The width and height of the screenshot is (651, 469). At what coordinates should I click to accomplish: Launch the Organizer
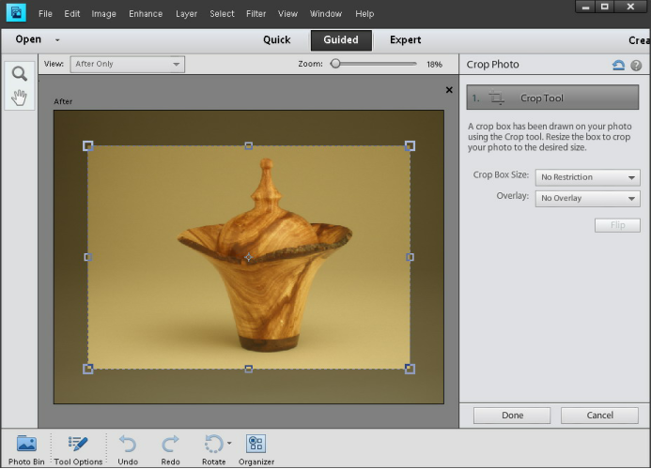[x=256, y=444]
